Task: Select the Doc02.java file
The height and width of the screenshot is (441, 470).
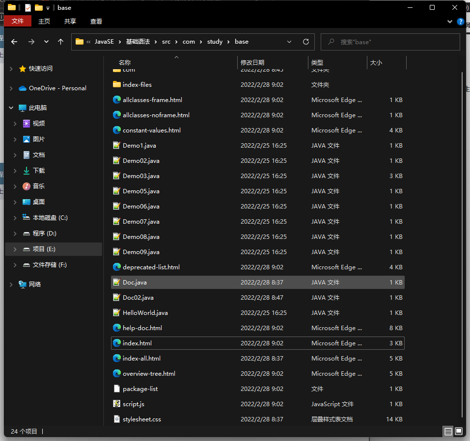Action: pyautogui.click(x=258, y=298)
